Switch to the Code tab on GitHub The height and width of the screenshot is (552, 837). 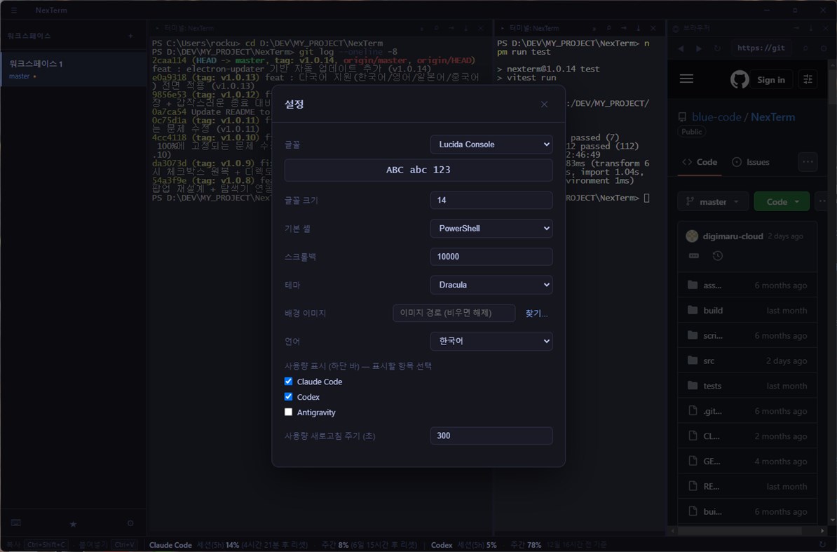(x=700, y=162)
